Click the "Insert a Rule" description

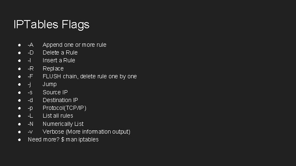pos(59,60)
